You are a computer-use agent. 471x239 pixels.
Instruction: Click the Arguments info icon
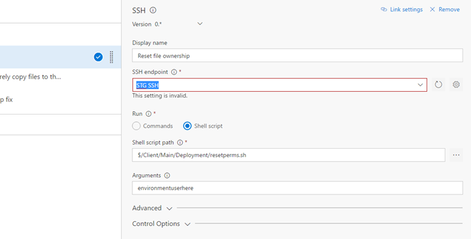[167, 175]
